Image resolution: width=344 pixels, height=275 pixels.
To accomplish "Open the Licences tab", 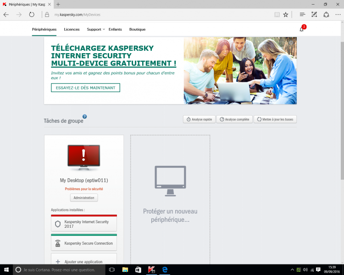I will 72,29.
